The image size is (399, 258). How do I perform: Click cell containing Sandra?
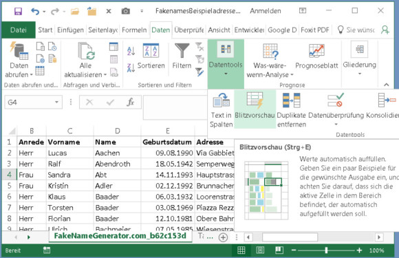pos(70,175)
